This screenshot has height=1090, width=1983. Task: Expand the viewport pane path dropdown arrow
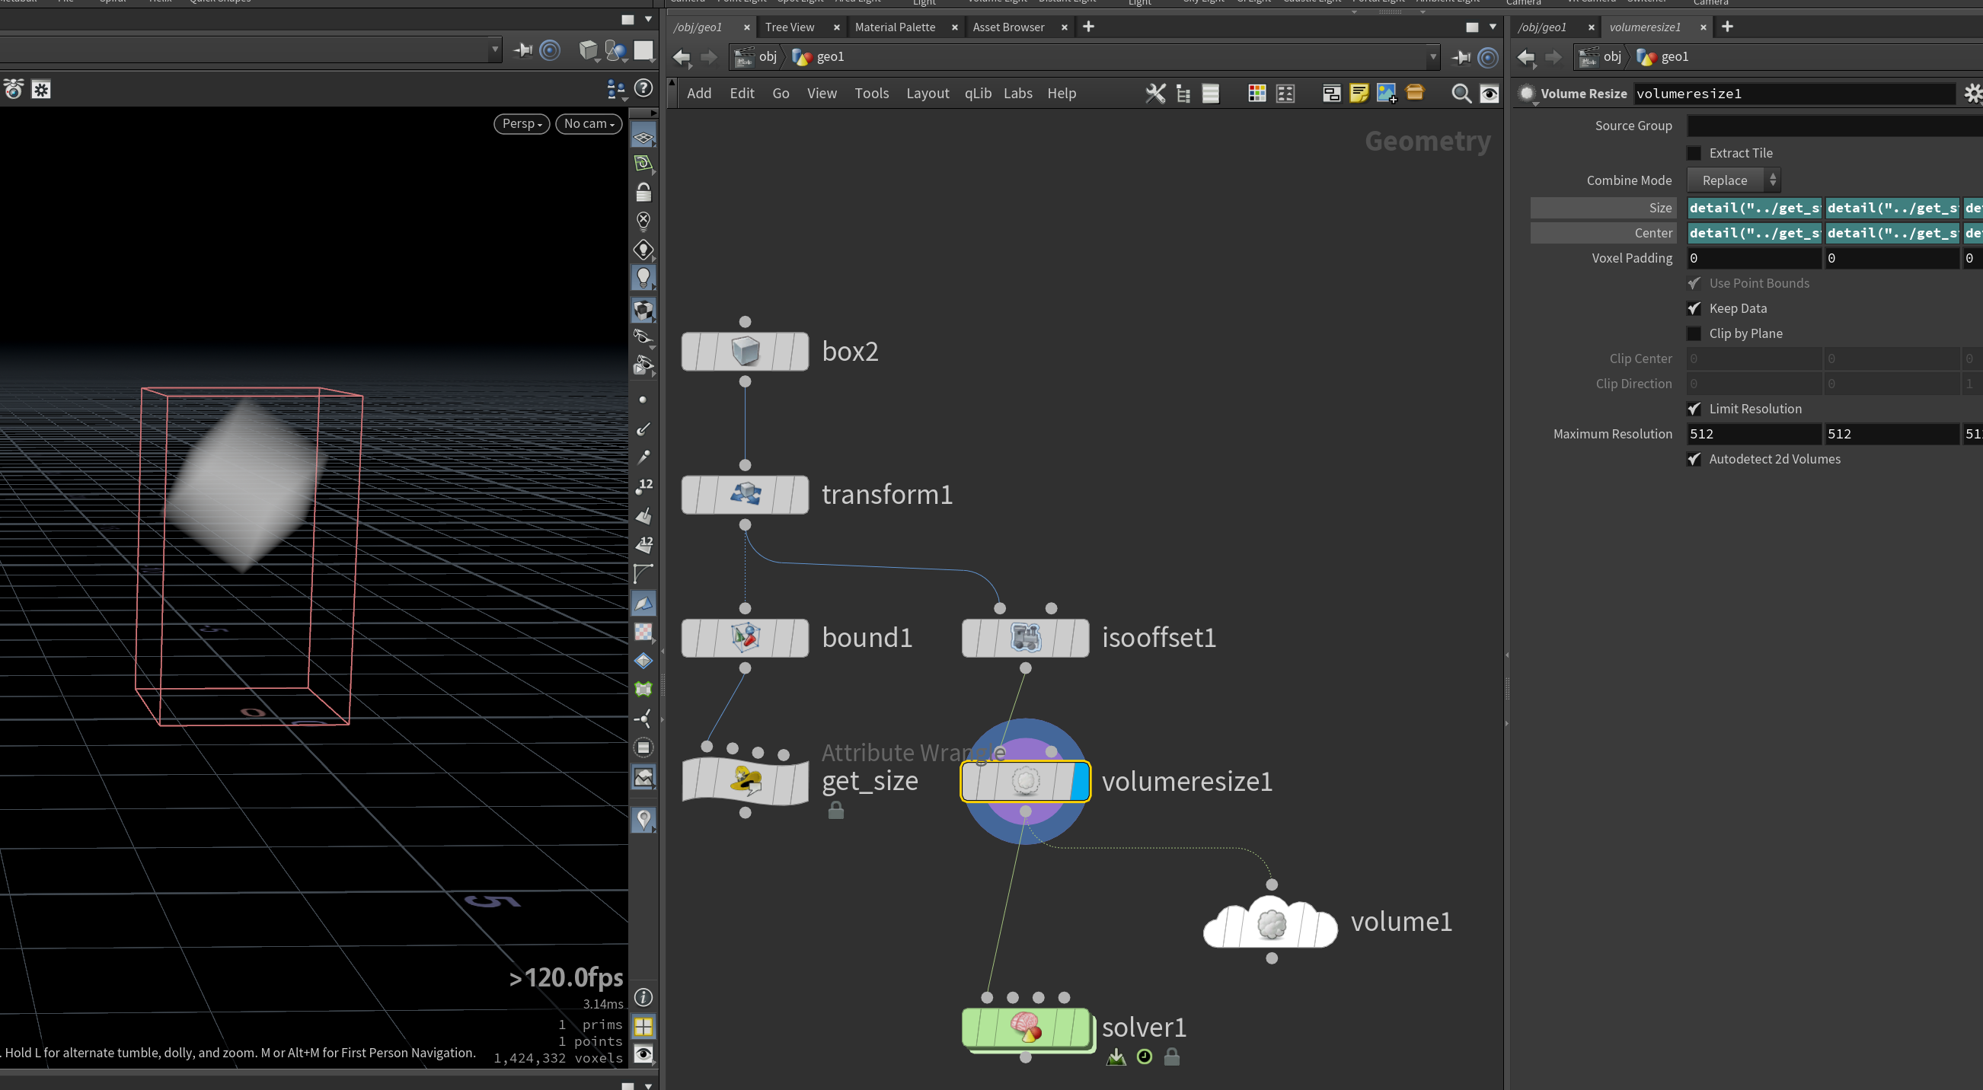coord(495,51)
